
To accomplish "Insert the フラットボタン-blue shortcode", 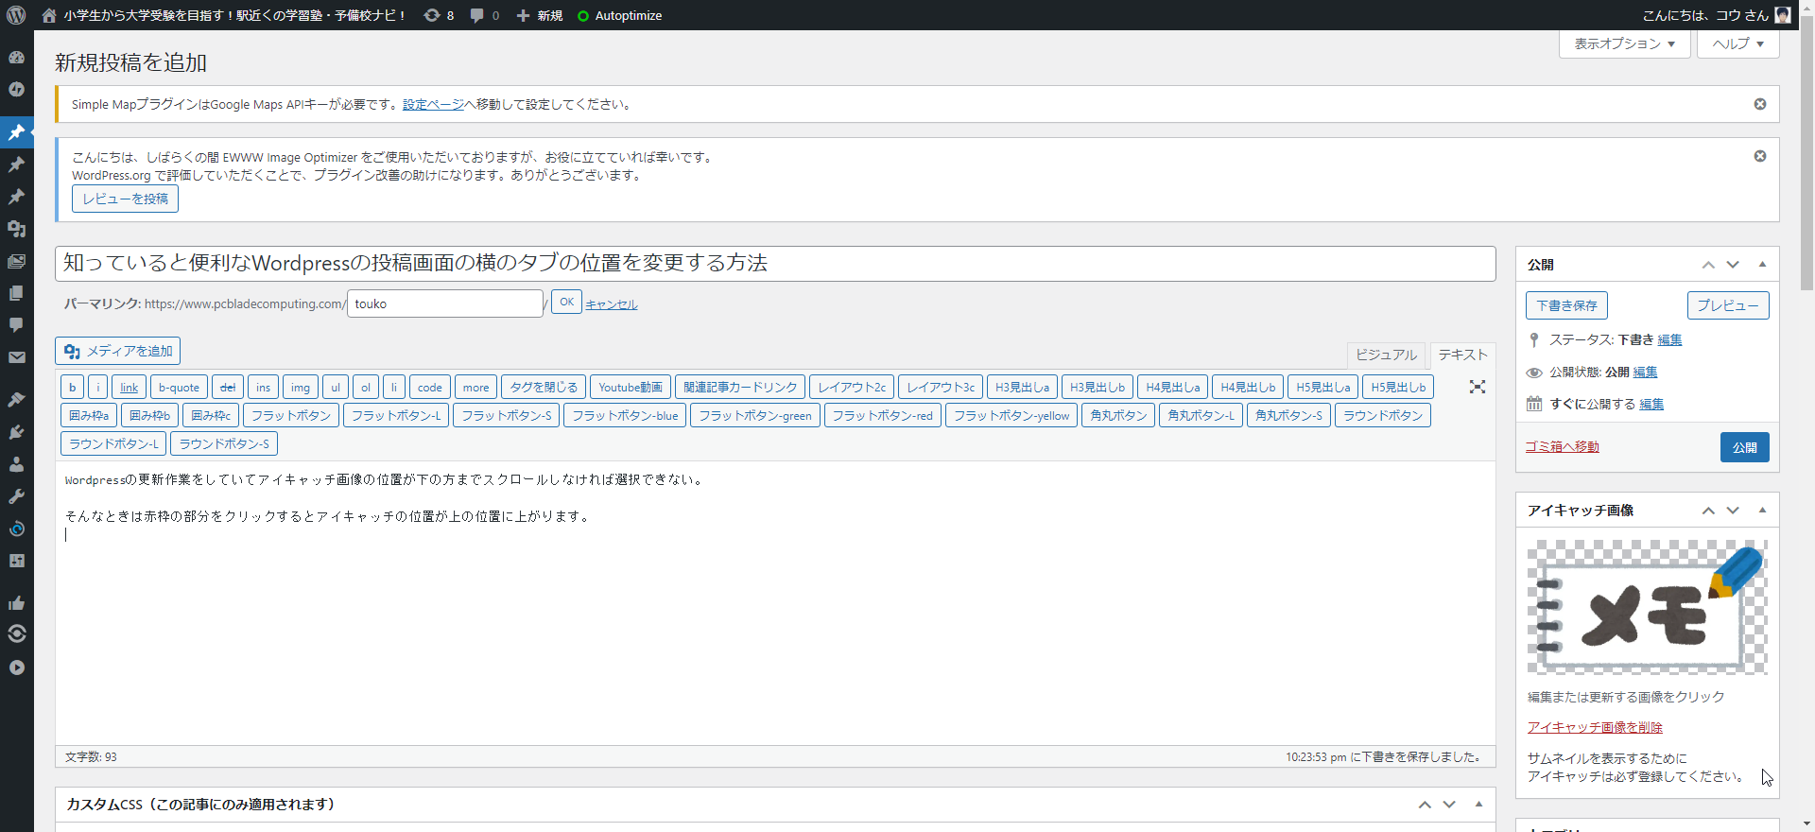I will 625,415.
